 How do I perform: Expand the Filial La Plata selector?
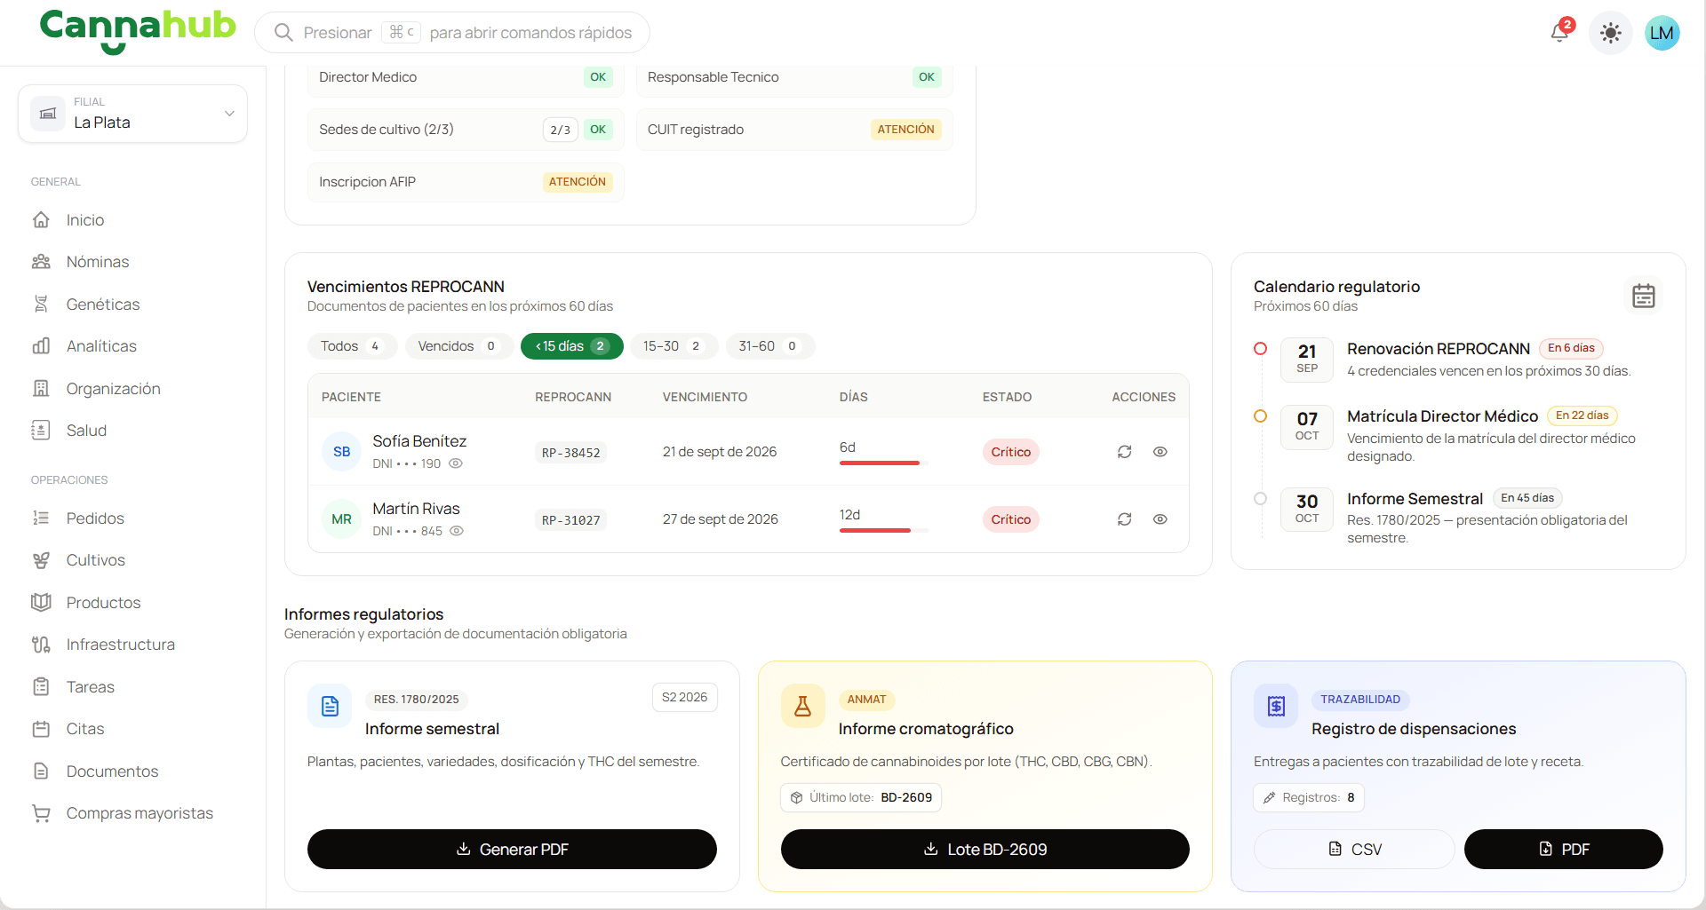coord(132,114)
